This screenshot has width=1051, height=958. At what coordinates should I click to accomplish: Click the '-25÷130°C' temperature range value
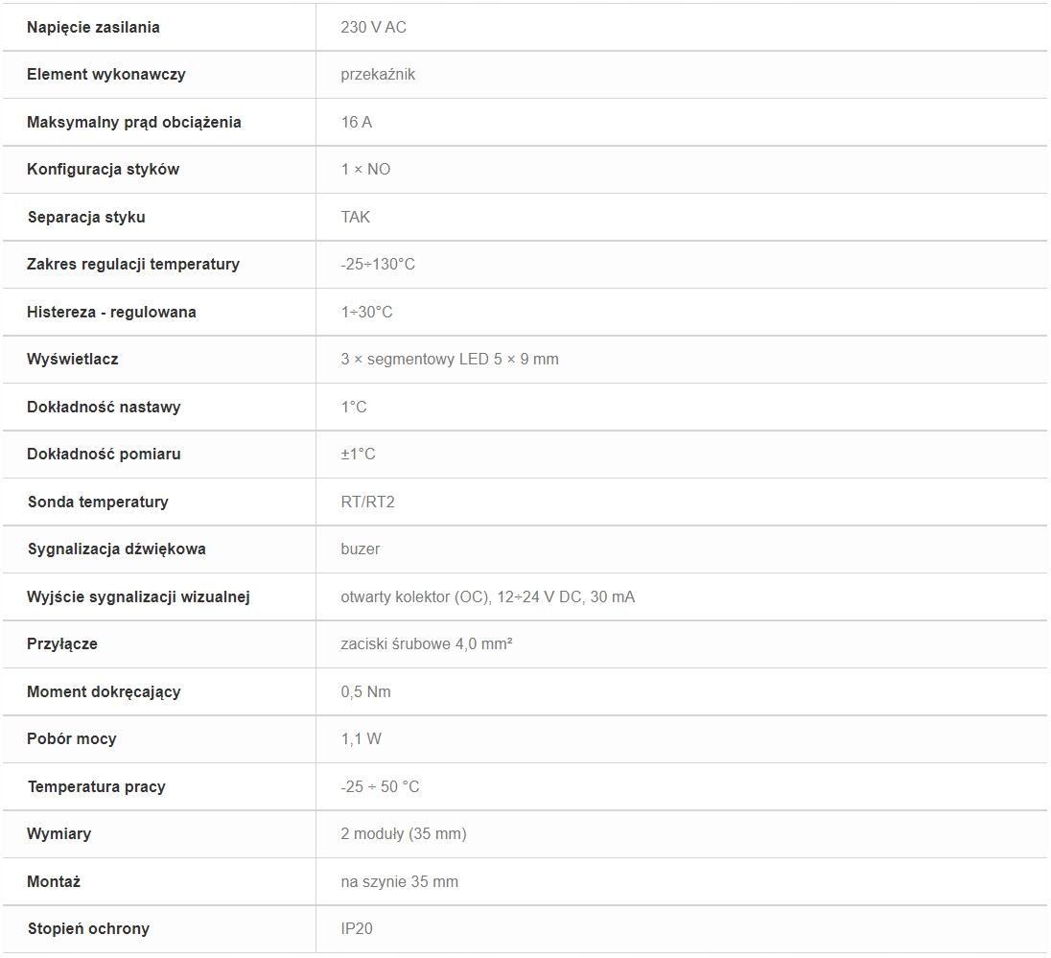click(378, 264)
